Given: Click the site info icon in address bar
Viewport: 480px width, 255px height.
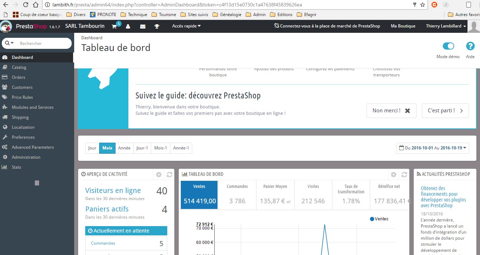Looking at the screenshot, I should 47,5.
